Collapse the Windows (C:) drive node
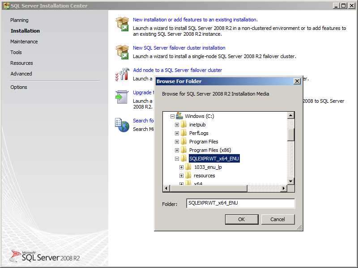Screen dimensions: 358x268 point(172,116)
